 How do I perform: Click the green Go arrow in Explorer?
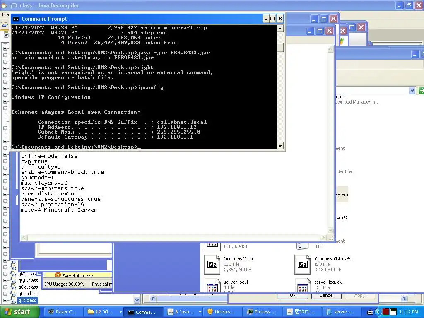pyautogui.click(x=421, y=91)
